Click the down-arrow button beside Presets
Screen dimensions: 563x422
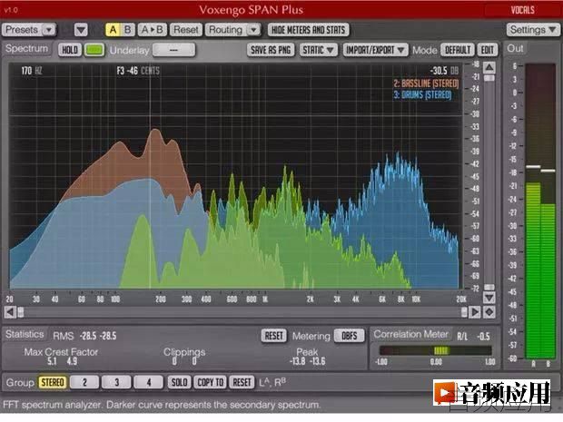click(x=81, y=30)
